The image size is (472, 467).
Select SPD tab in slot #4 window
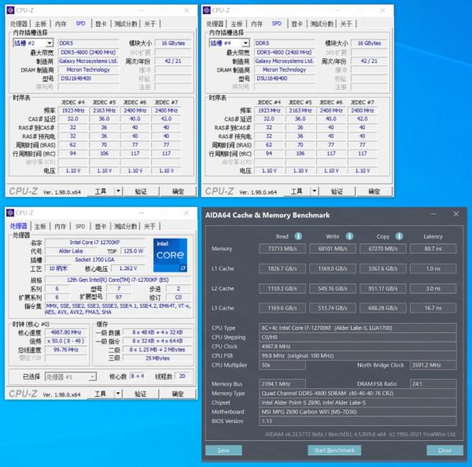click(x=276, y=24)
